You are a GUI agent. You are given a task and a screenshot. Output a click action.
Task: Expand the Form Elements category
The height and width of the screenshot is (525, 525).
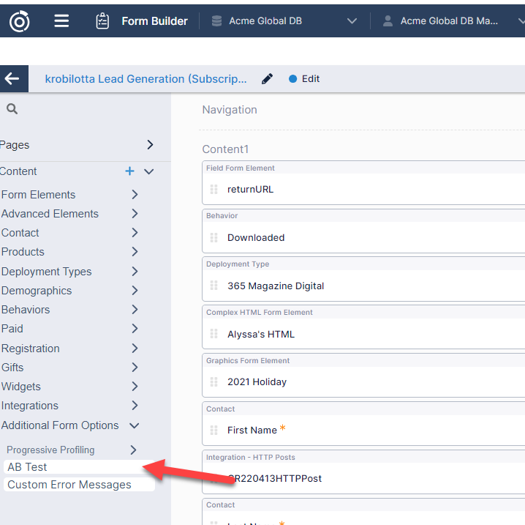coord(135,195)
